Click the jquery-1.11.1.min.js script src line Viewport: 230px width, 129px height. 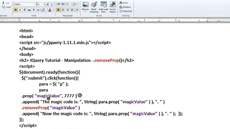(65, 43)
